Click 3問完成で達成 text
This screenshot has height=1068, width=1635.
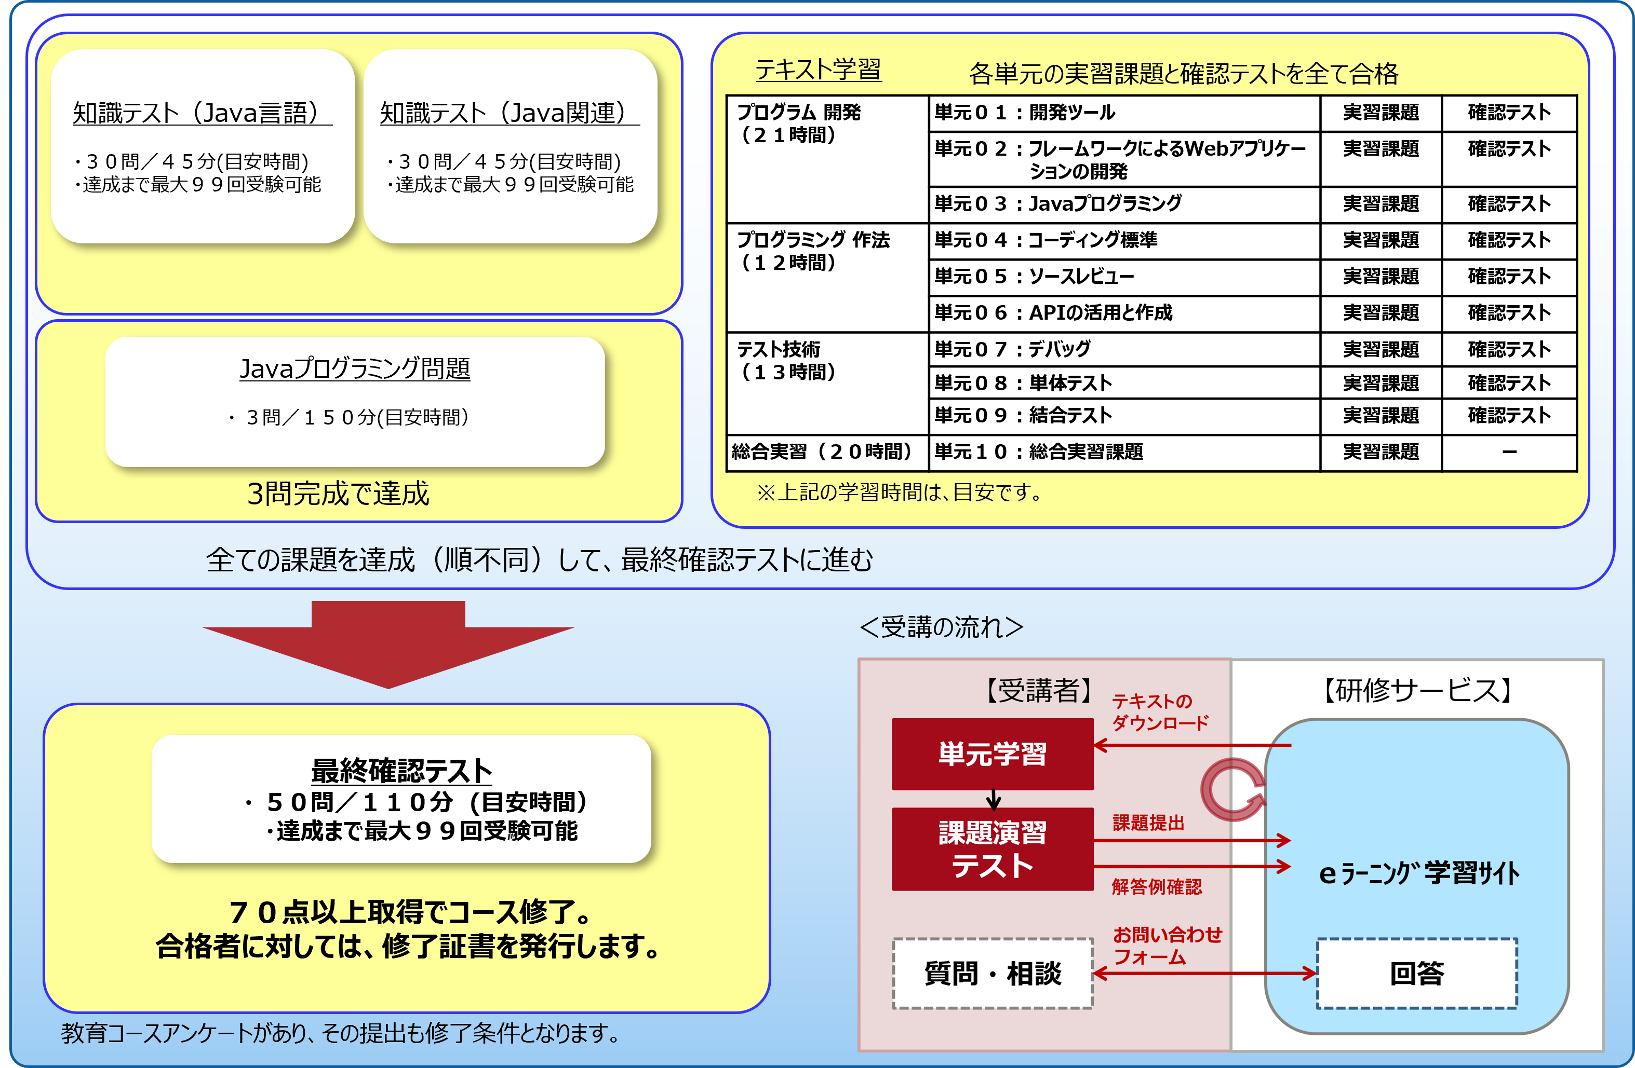(x=338, y=494)
